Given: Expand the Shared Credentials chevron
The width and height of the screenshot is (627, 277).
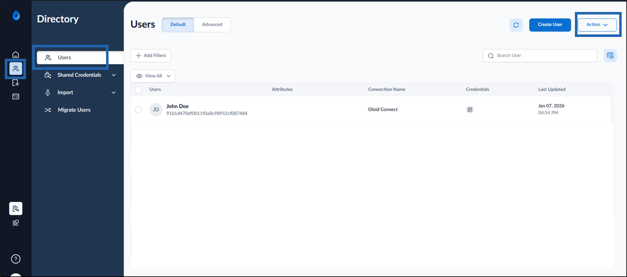Looking at the screenshot, I should [114, 75].
